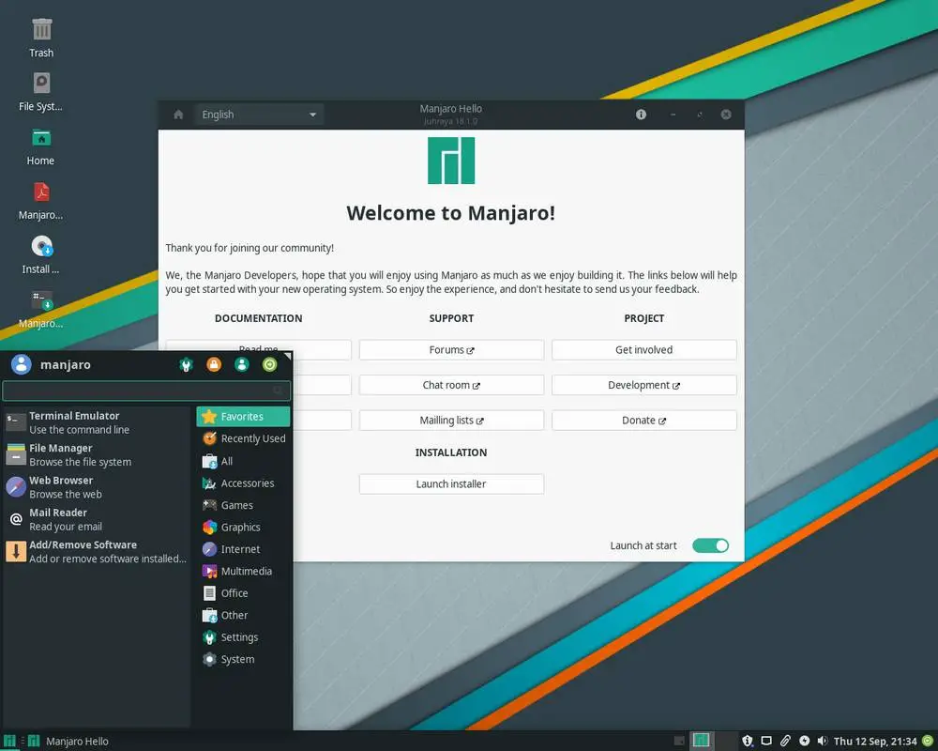Select the All applications category
Viewport: 938px width, 751px height.
243,461
